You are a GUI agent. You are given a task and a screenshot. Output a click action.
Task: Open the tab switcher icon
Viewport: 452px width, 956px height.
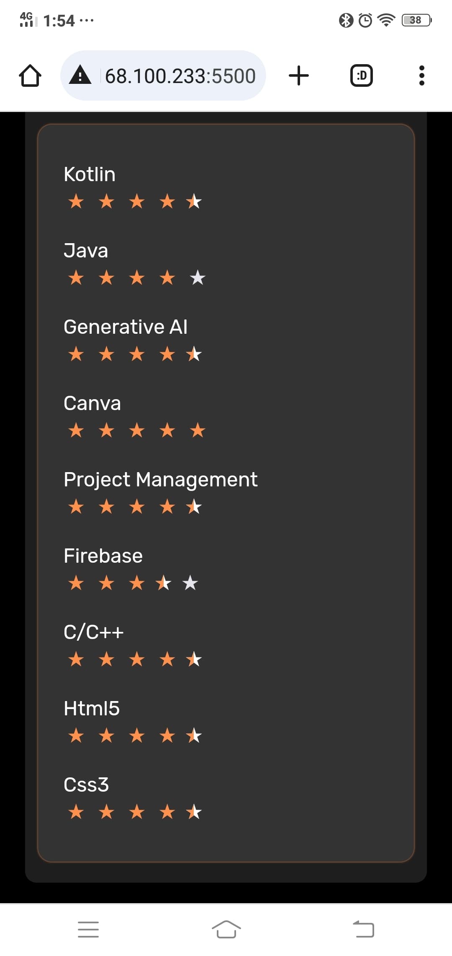click(x=361, y=76)
